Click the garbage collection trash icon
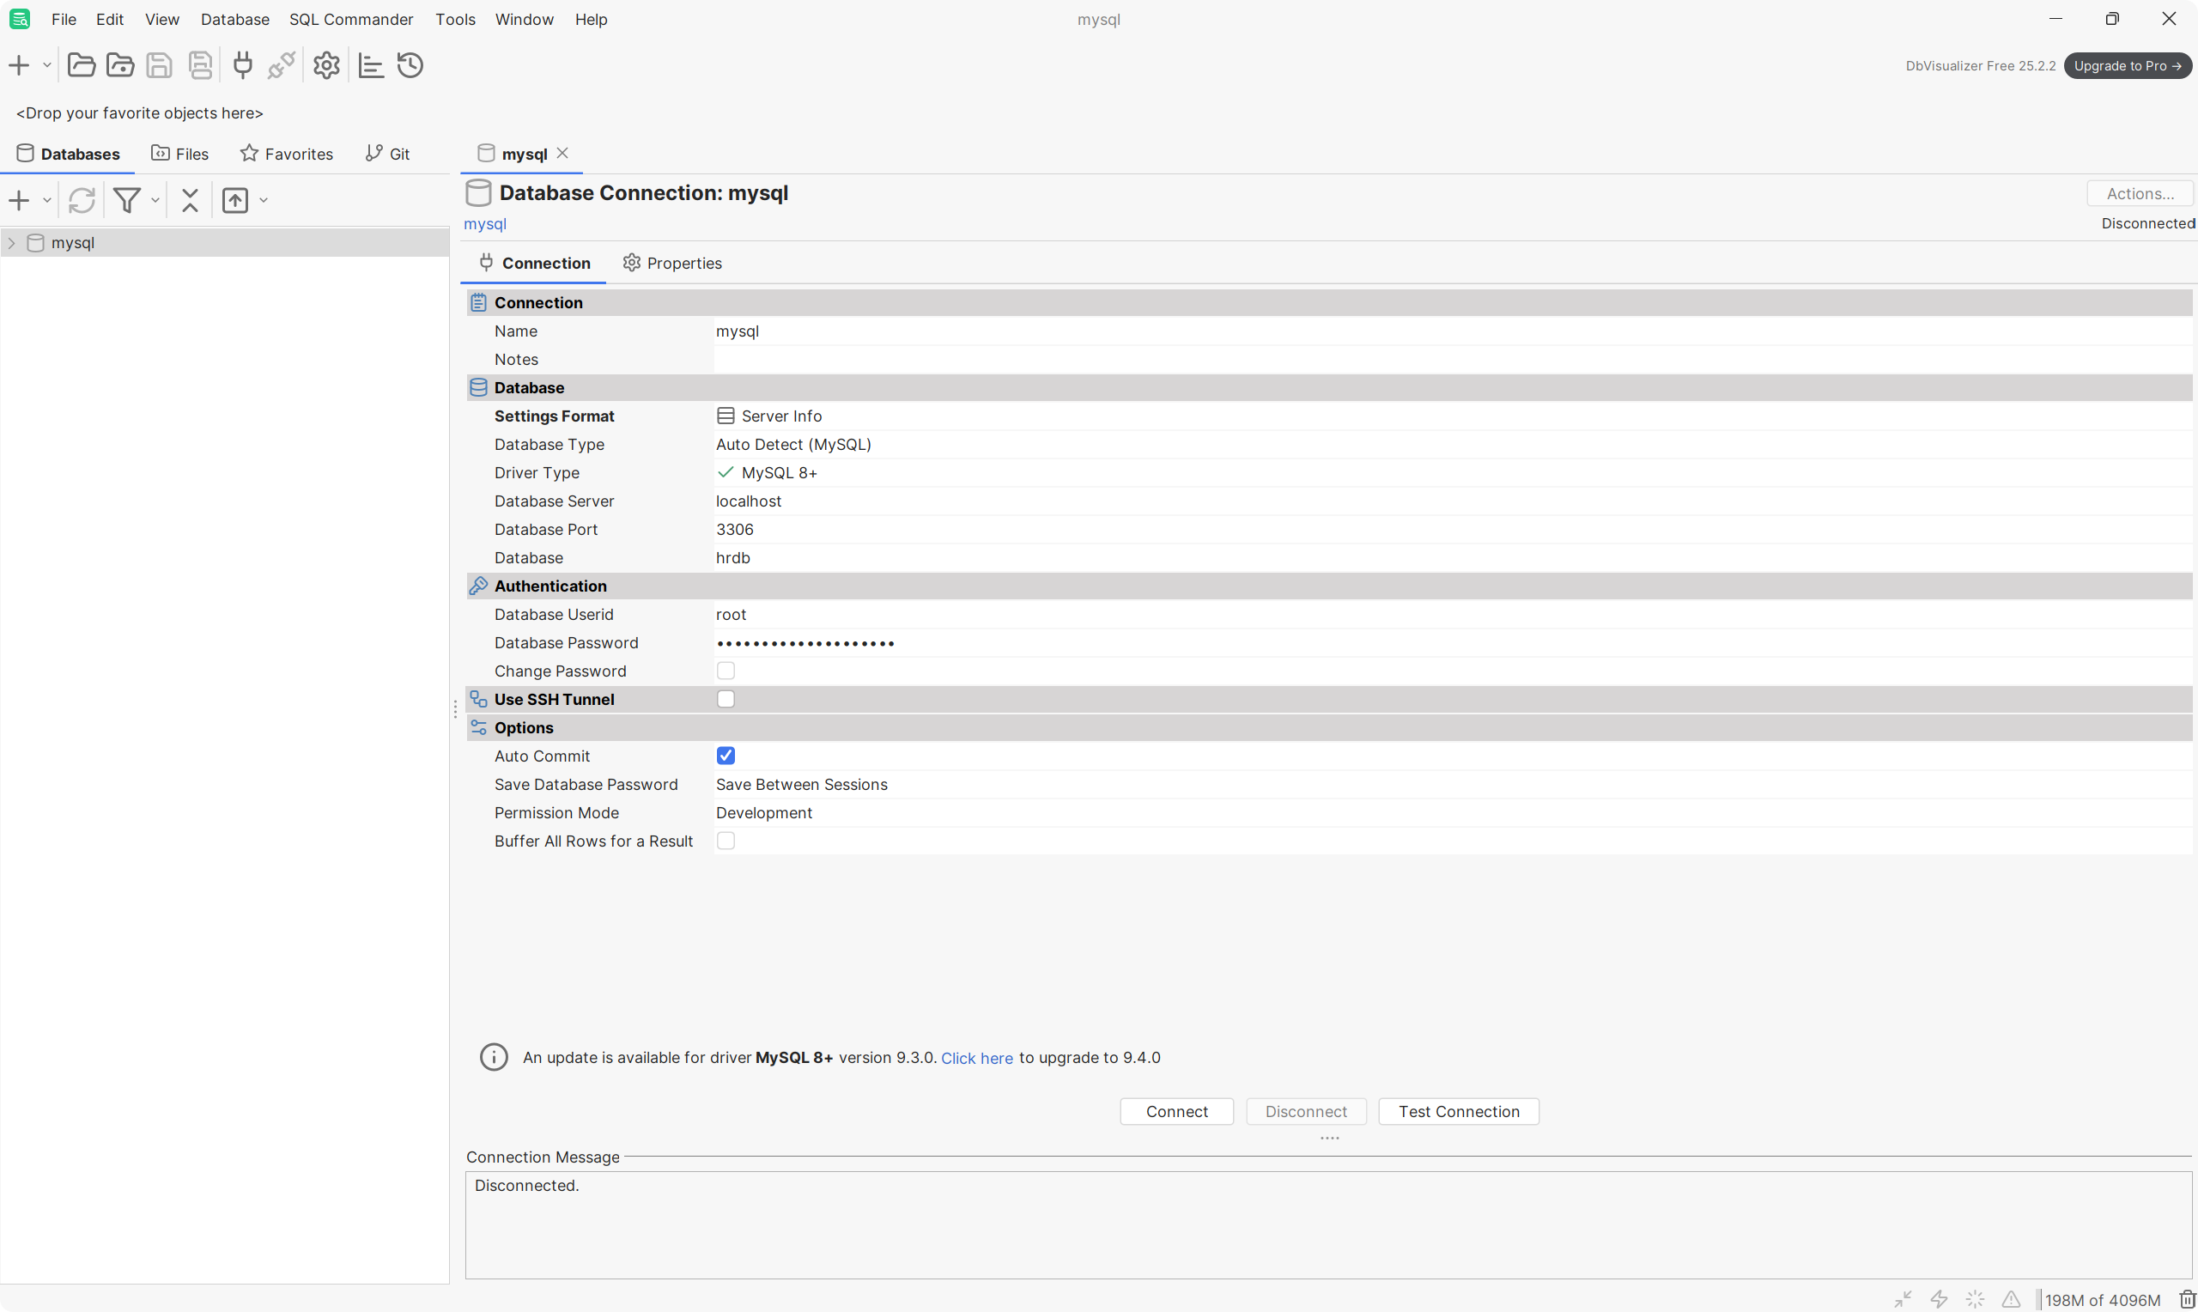This screenshot has width=2198, height=1312. [2188, 1299]
